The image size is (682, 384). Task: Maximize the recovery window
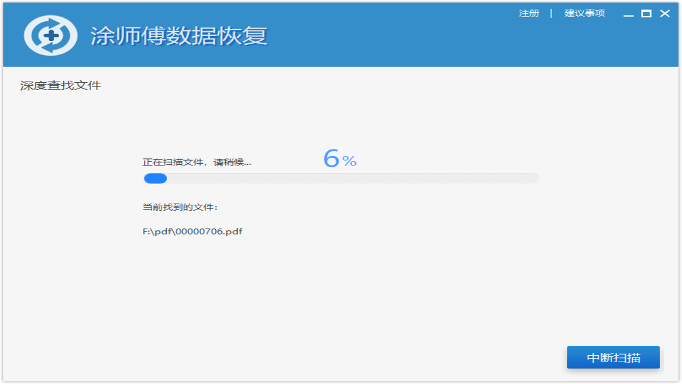click(x=646, y=14)
